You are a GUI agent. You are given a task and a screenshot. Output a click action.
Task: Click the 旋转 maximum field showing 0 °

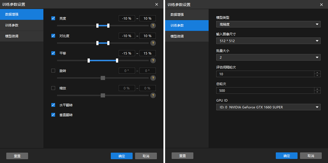click(147, 71)
